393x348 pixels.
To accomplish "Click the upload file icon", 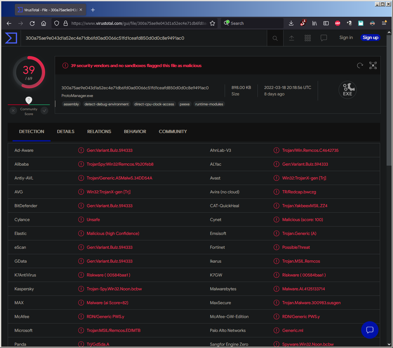I will coord(292,38).
